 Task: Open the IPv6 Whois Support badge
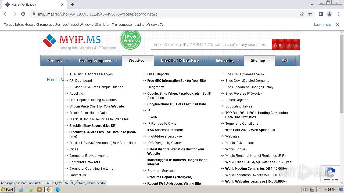pyautogui.click(x=130, y=40)
